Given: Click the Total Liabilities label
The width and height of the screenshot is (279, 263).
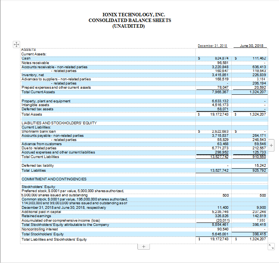Looking at the screenshot, I should tap(34, 171).
